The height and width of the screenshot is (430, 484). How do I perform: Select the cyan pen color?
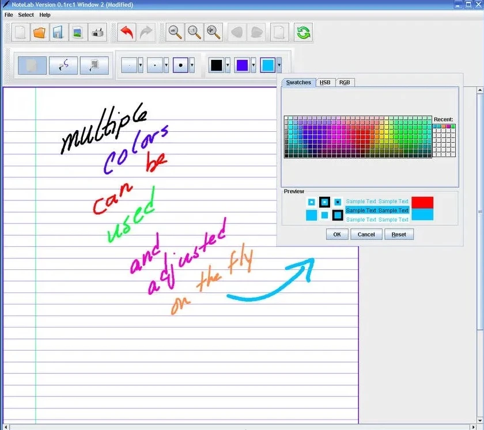point(267,65)
